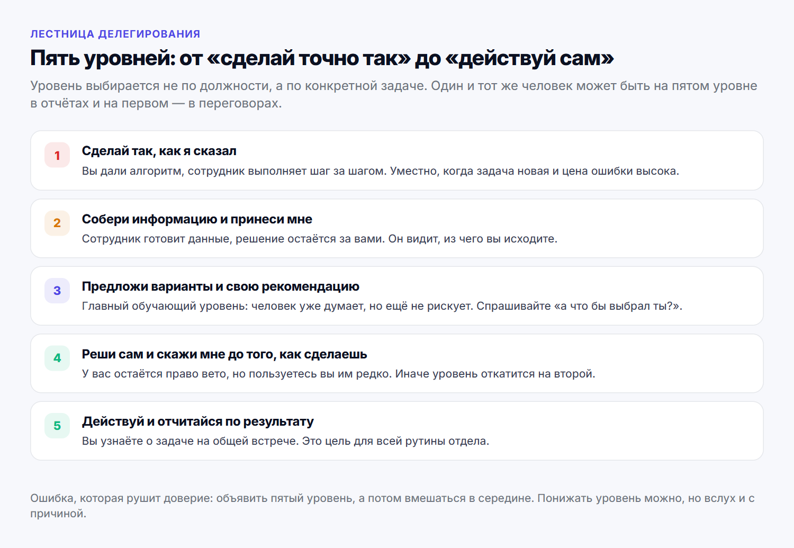Click the red number 1 badge
The height and width of the screenshot is (548, 794).
point(57,155)
